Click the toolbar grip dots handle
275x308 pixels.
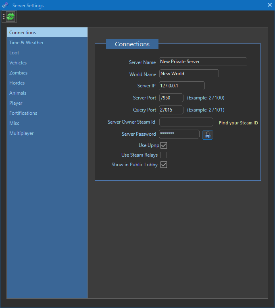4,17
